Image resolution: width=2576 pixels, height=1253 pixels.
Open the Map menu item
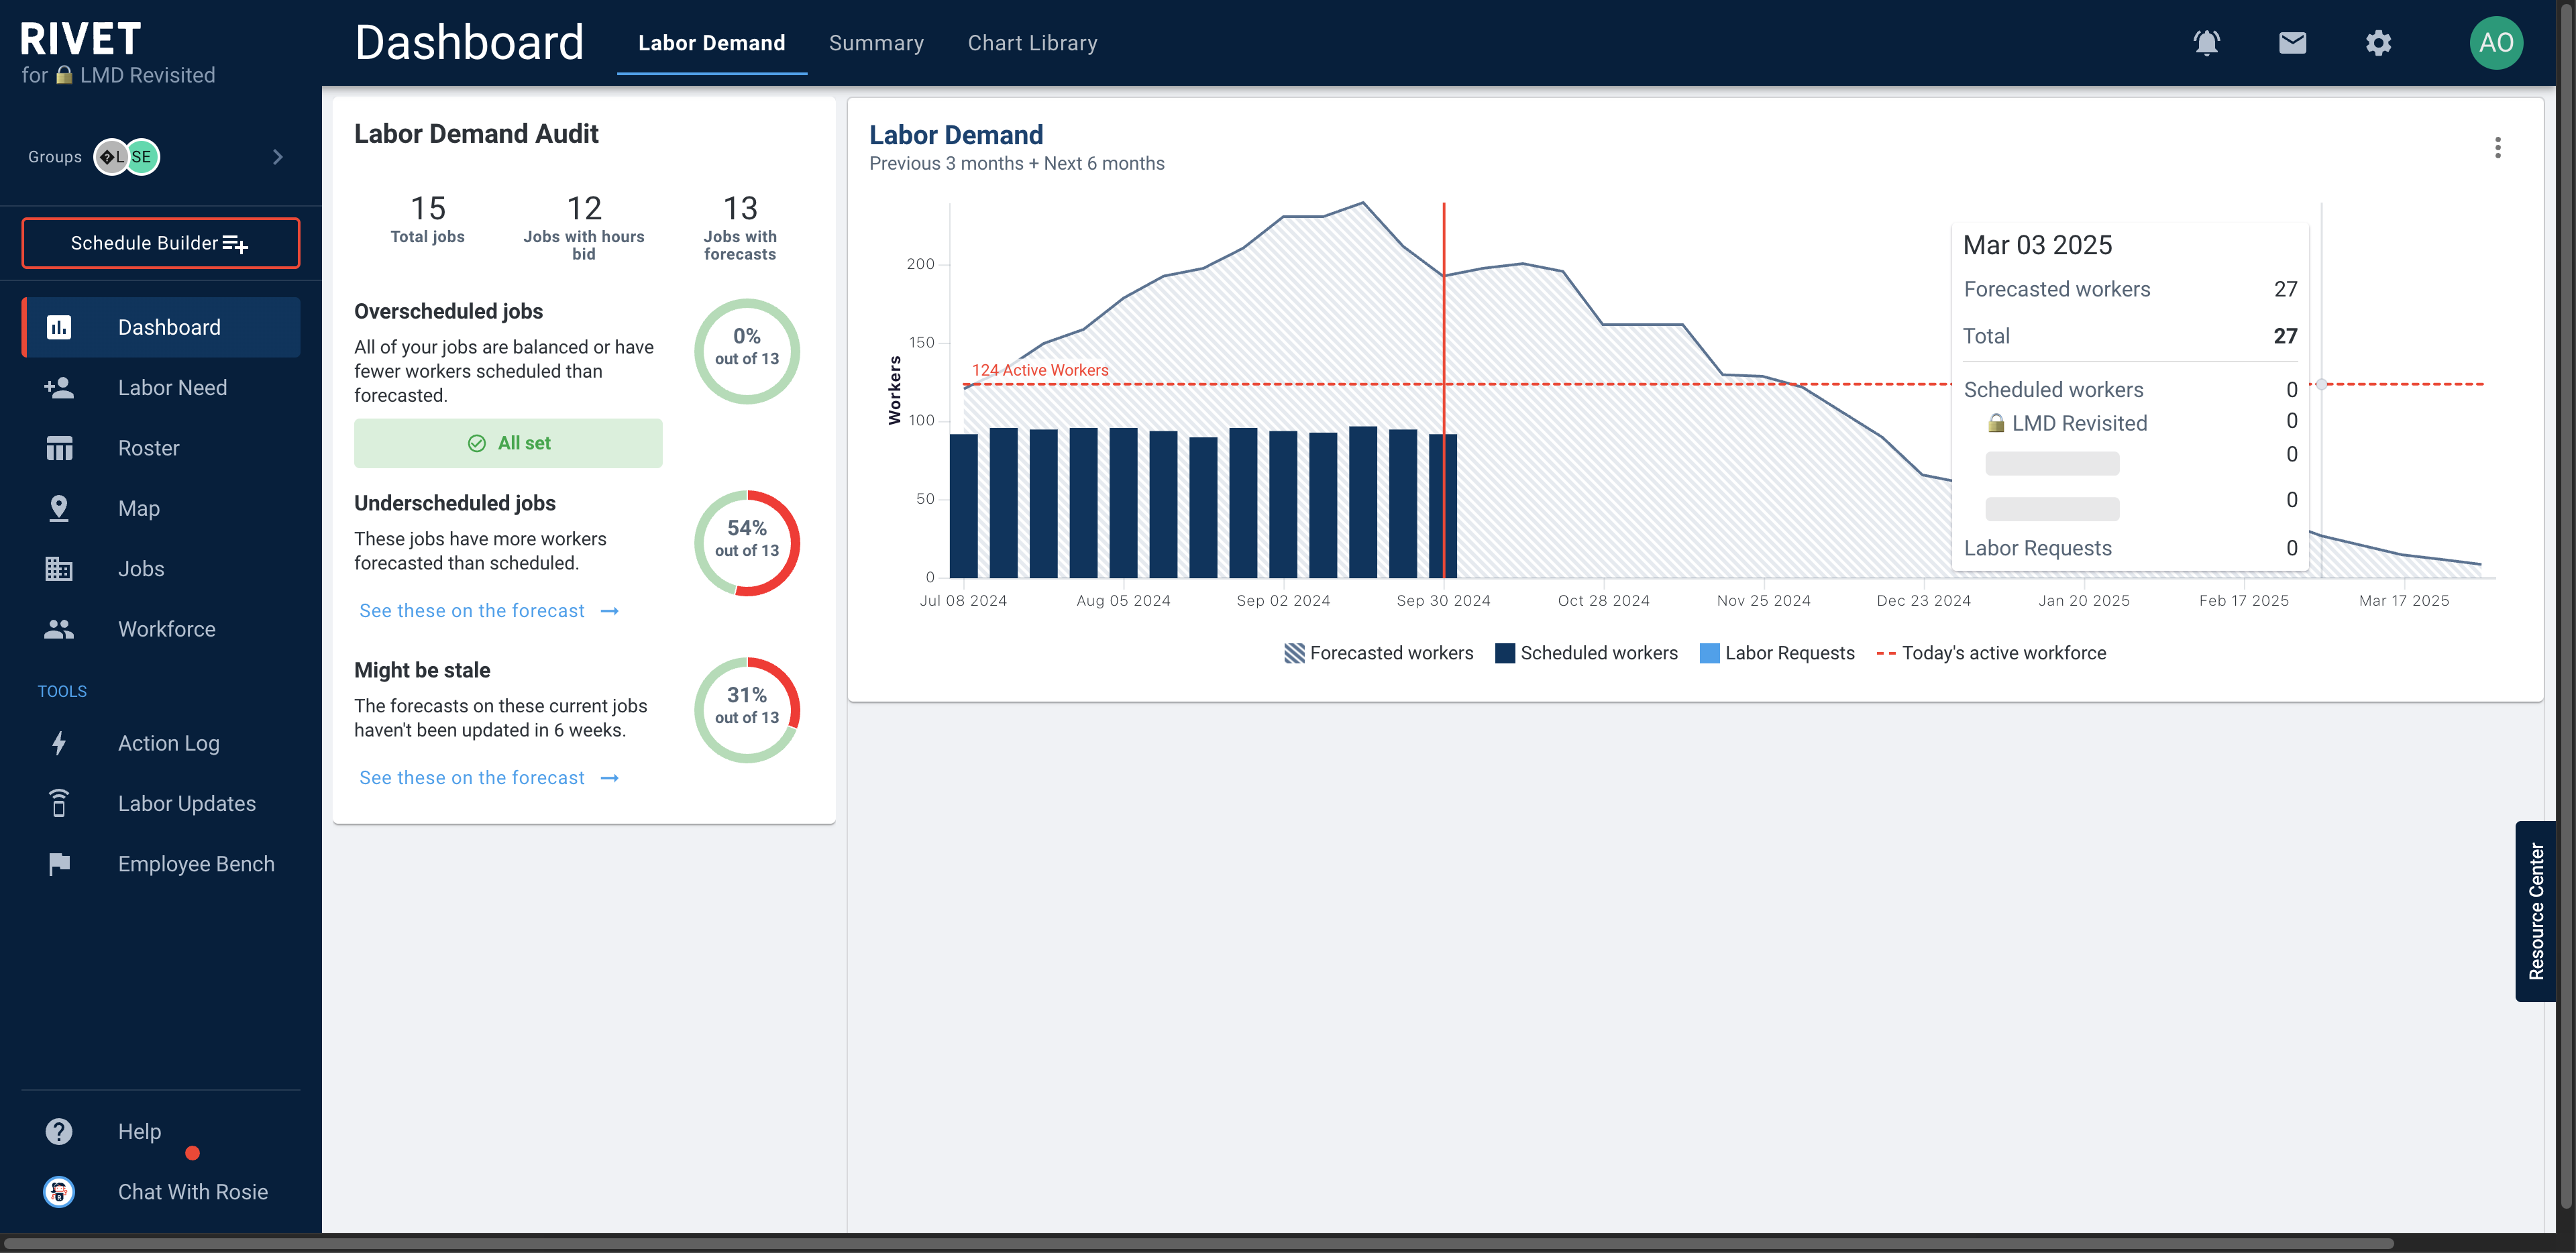tap(161, 508)
